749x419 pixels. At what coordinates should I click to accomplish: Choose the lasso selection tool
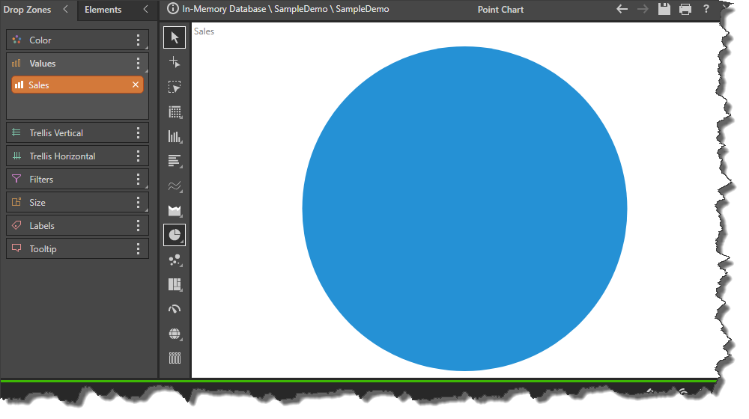tap(175, 87)
